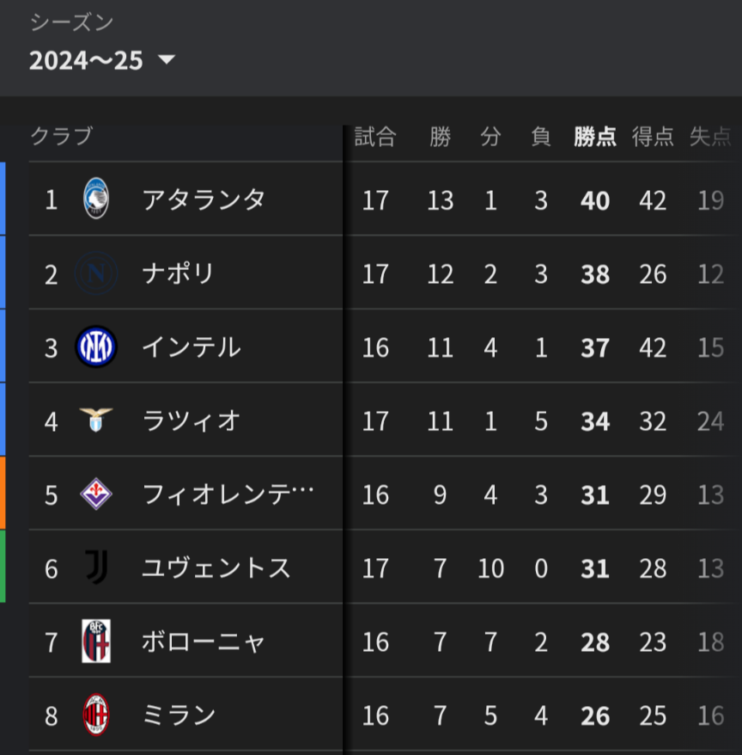
Task: Click the Napoli club crest icon
Action: [x=96, y=273]
